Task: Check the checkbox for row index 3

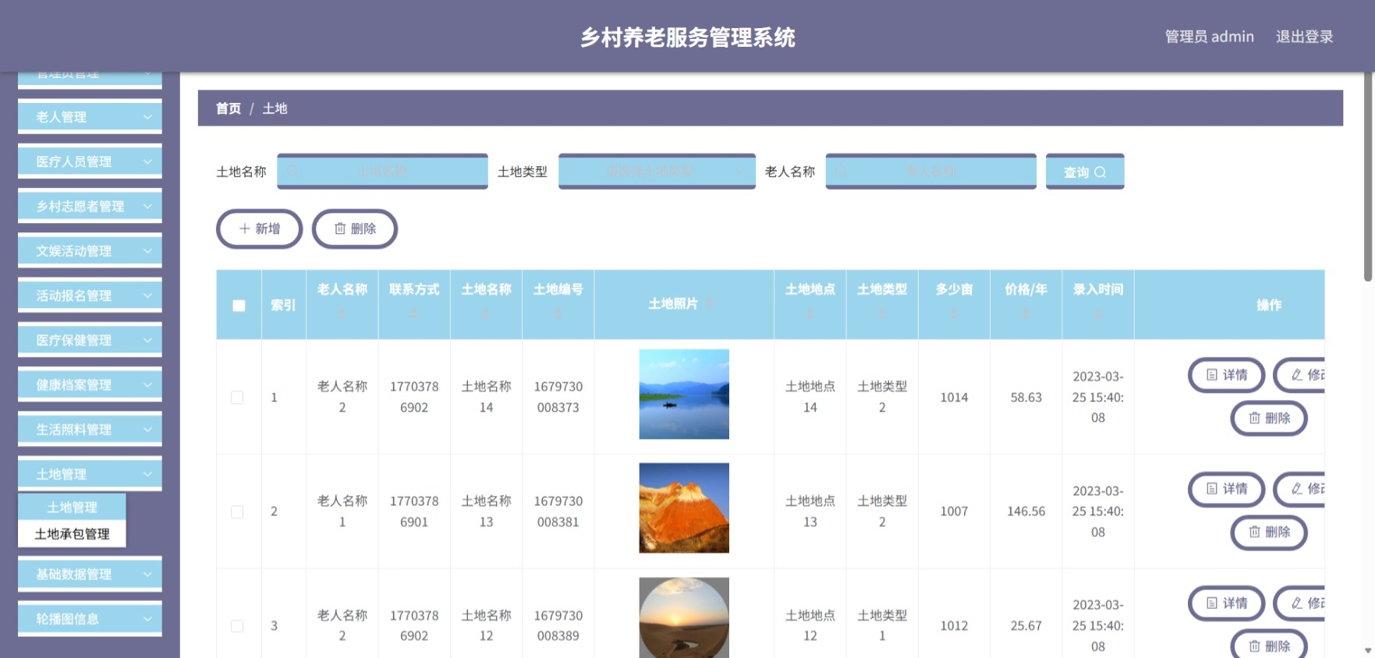Action: point(237,626)
